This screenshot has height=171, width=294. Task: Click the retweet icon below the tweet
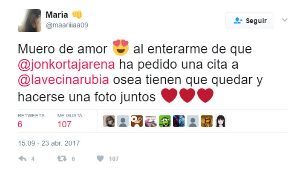[62, 159]
